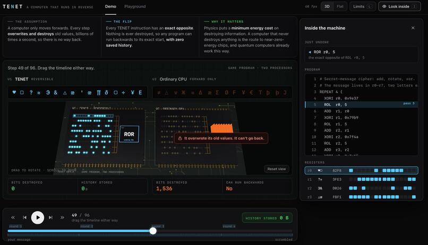Select program line 11 ROL r2, 5
The width and height of the screenshot is (428, 245).
(x=362, y=143)
